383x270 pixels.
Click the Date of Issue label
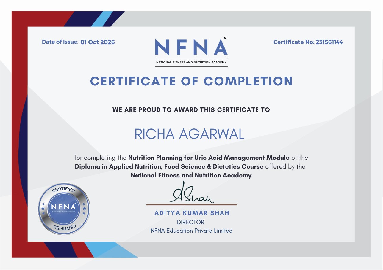click(x=60, y=42)
